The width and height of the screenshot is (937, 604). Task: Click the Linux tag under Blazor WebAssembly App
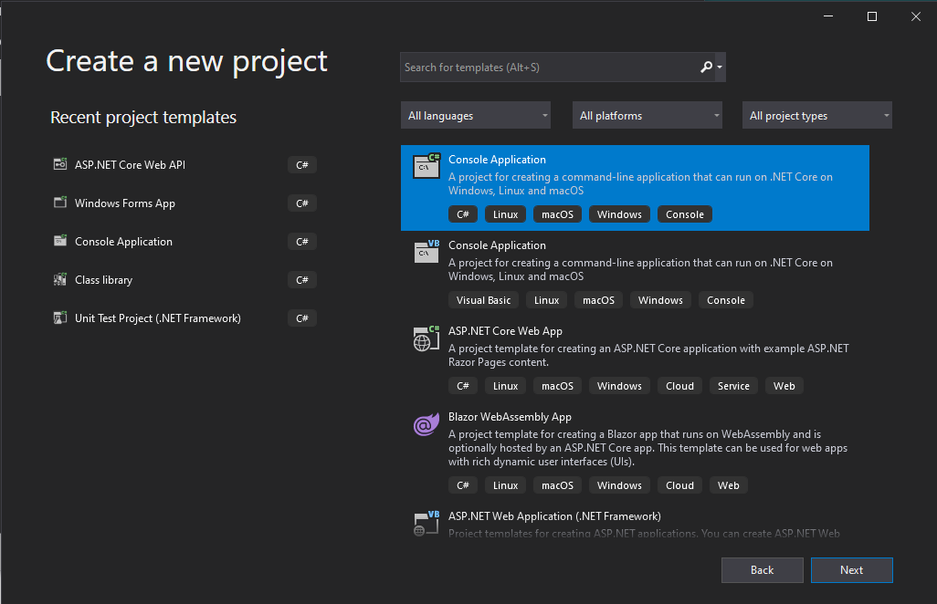tap(506, 485)
